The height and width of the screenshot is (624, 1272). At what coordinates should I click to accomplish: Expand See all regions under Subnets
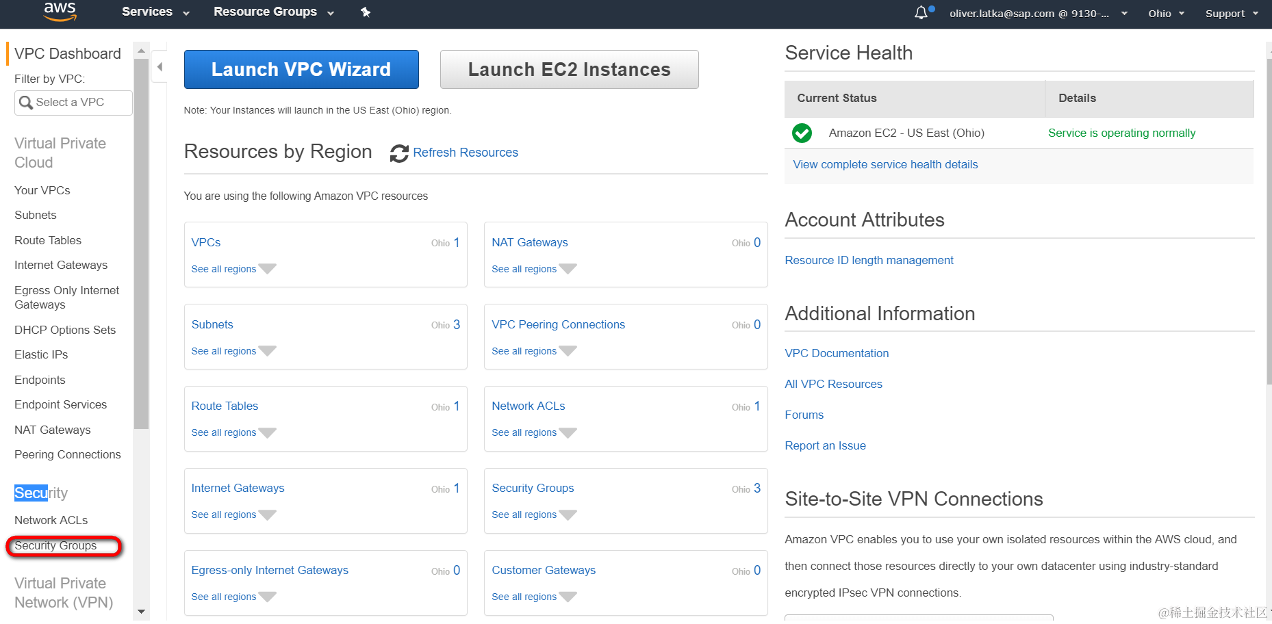(233, 351)
